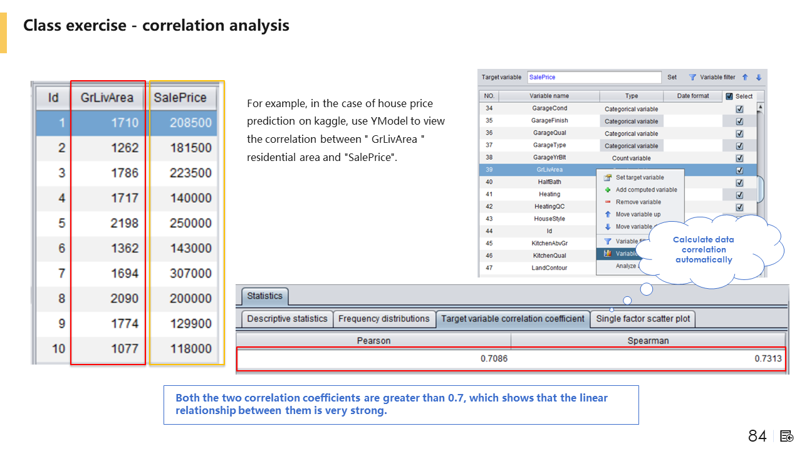Click the slide notes icon beside page 84
The height and width of the screenshot is (451, 802).
[787, 436]
